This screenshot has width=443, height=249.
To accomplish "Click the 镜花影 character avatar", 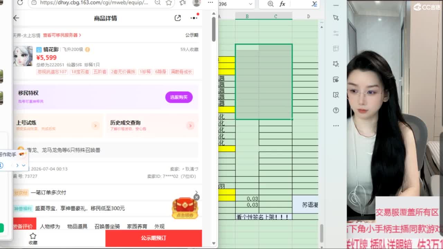I will point(23,56).
